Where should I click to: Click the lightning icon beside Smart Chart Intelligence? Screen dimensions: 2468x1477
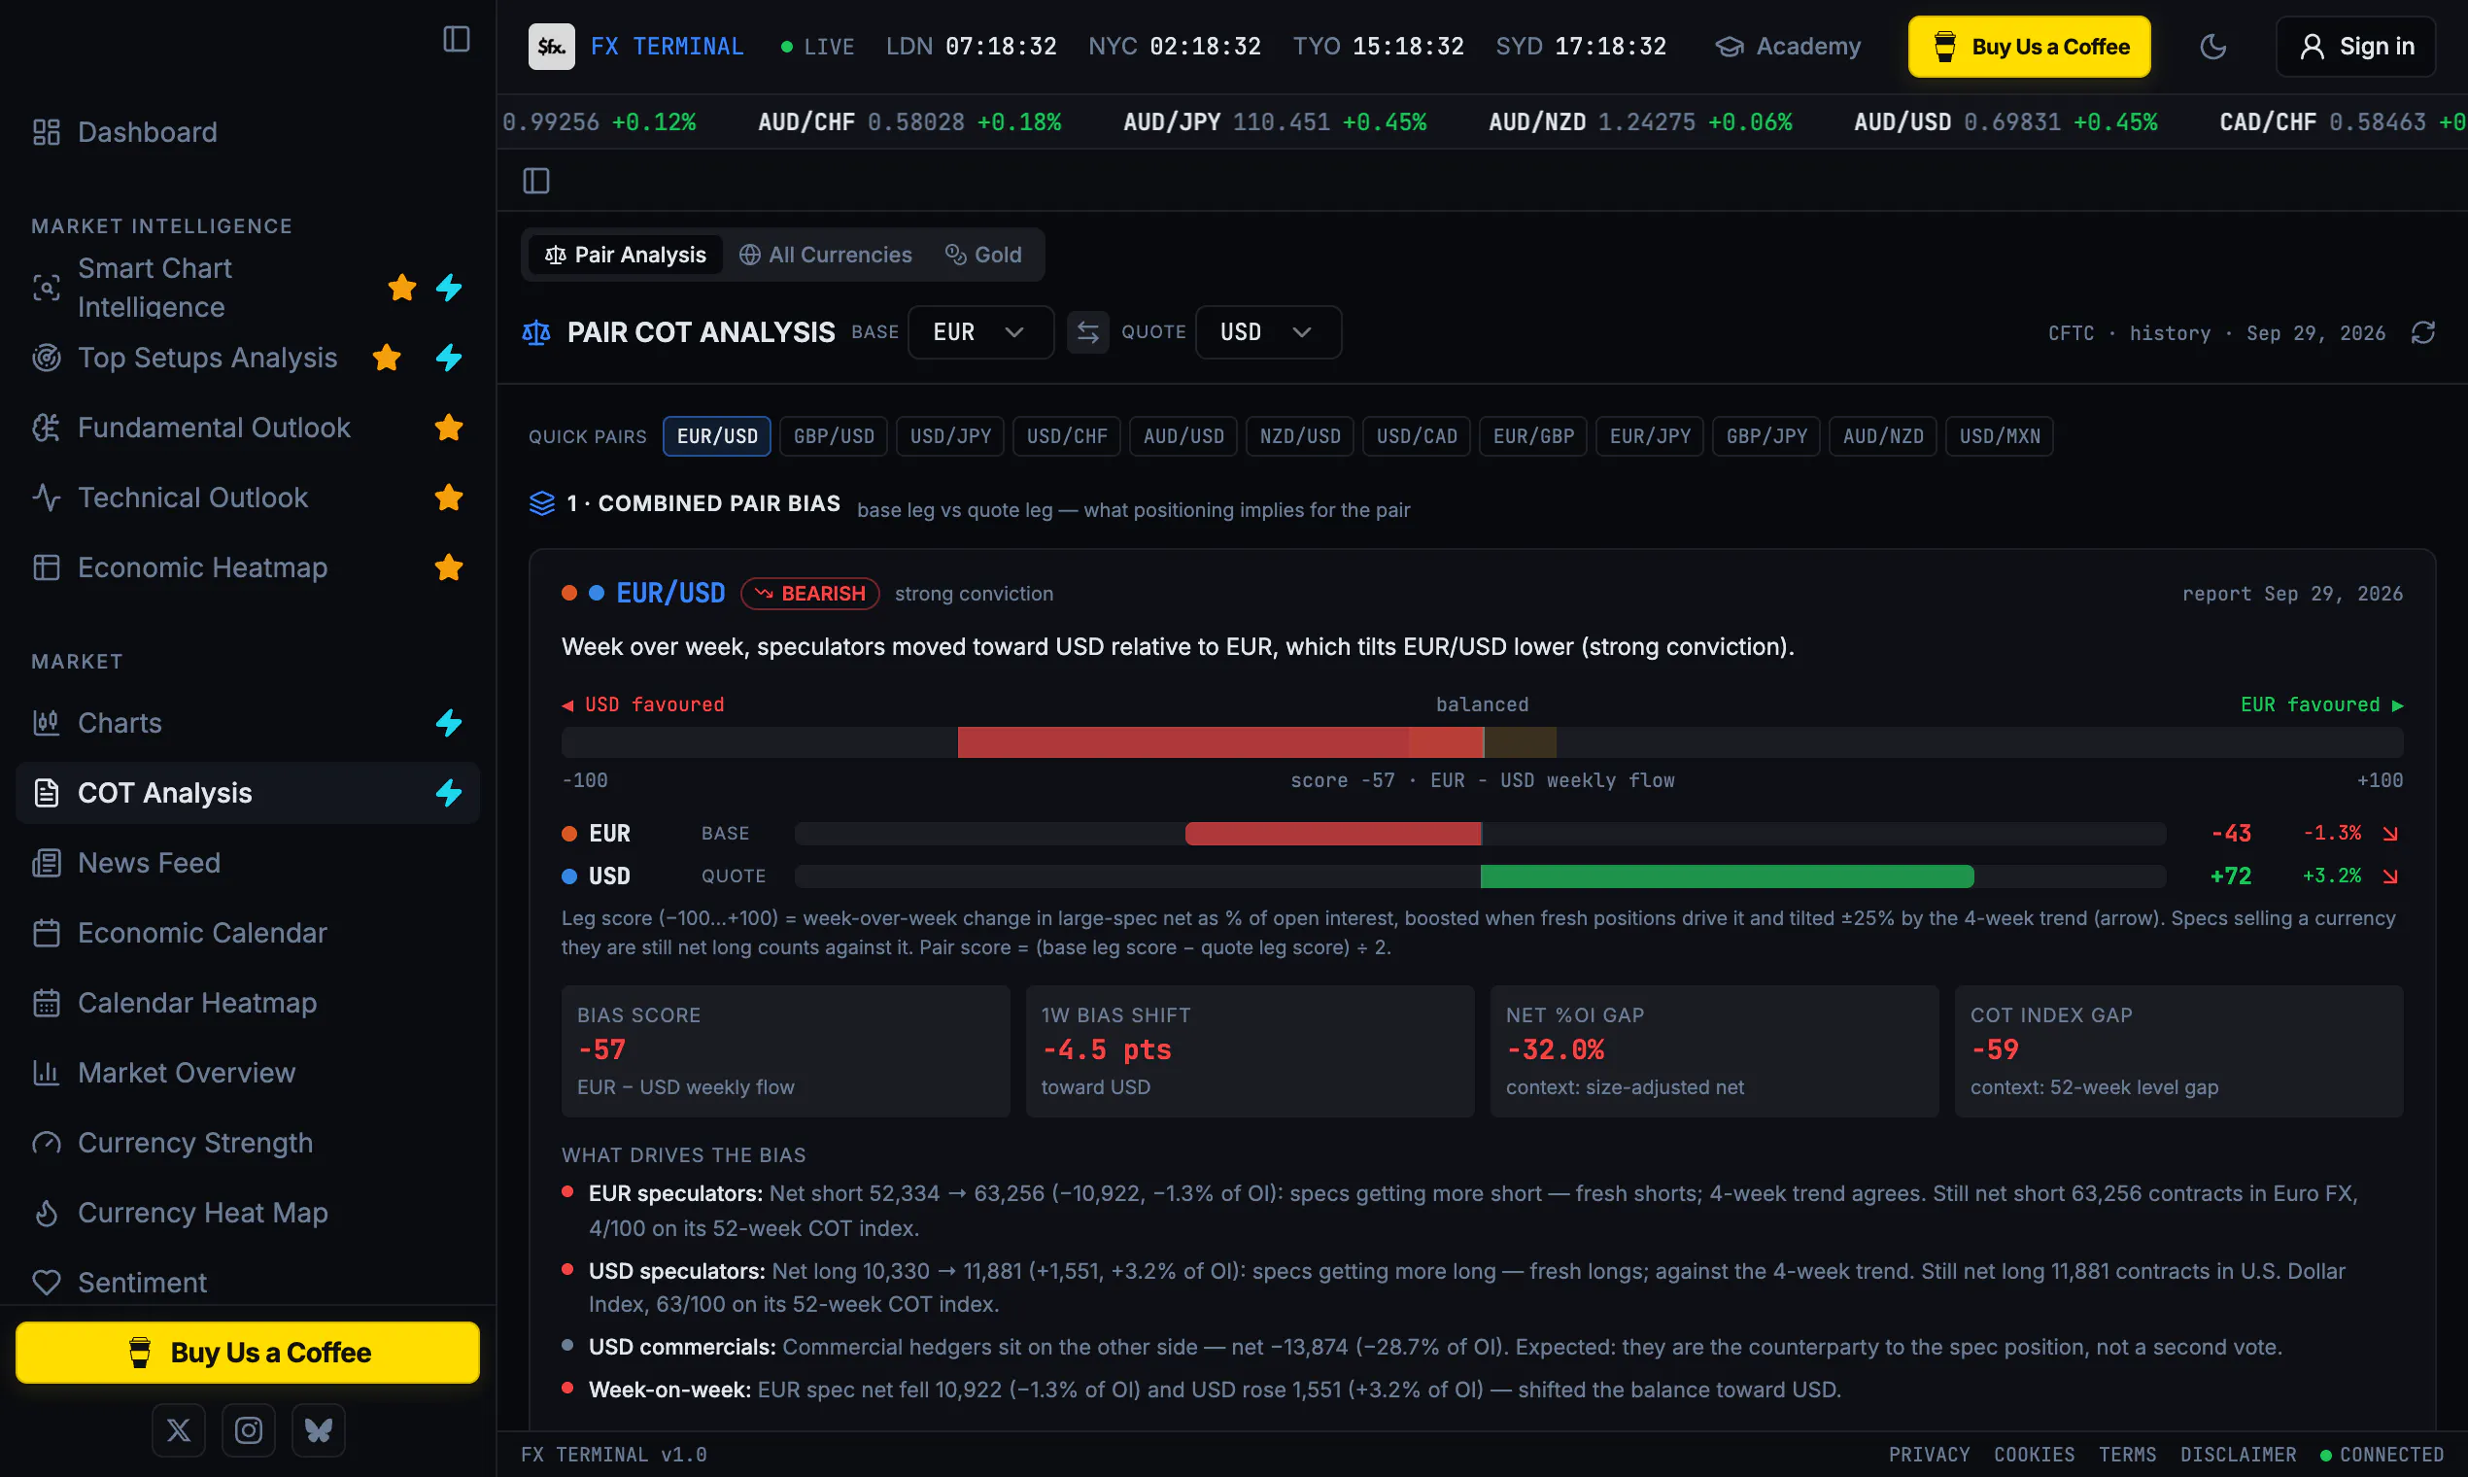[x=449, y=288]
